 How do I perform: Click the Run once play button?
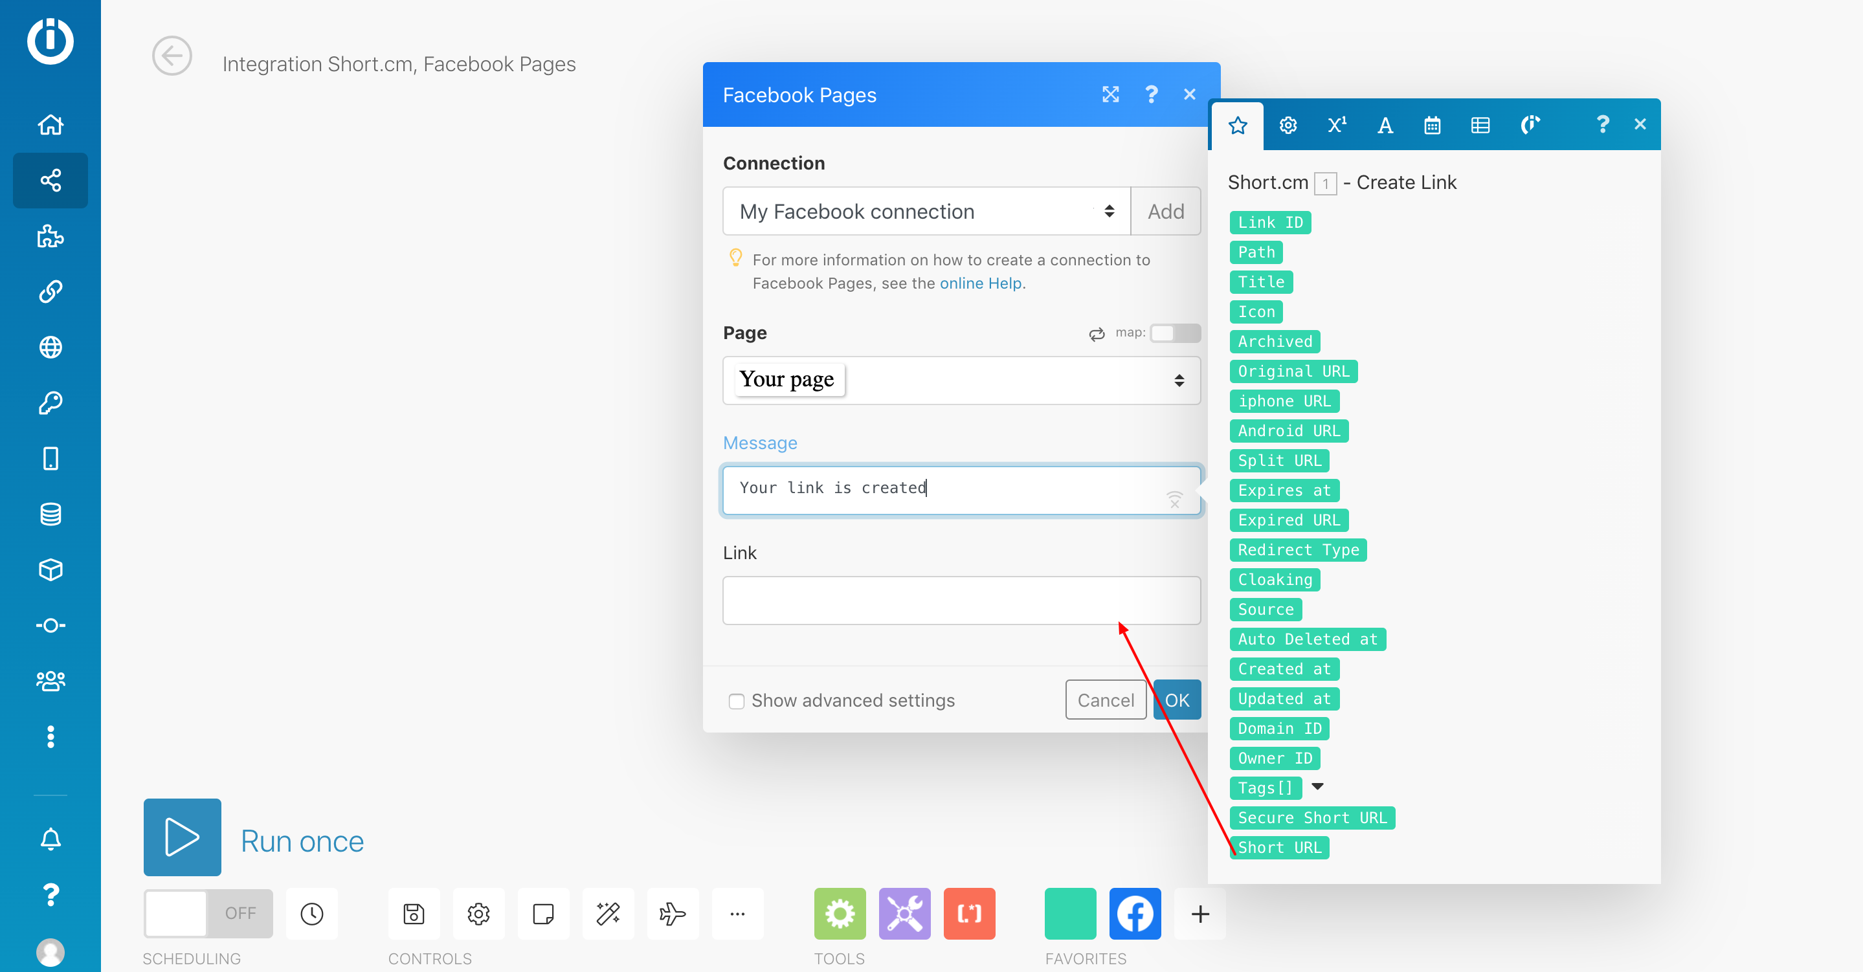pyautogui.click(x=181, y=837)
